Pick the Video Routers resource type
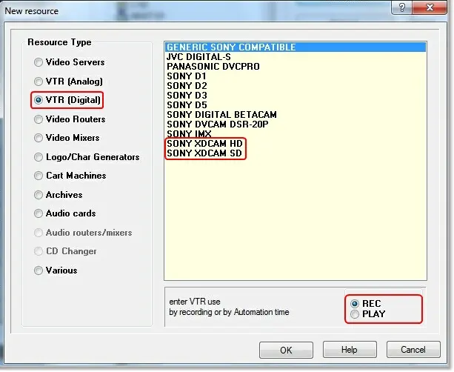Viewport: 454px width, 372px height. (39, 119)
